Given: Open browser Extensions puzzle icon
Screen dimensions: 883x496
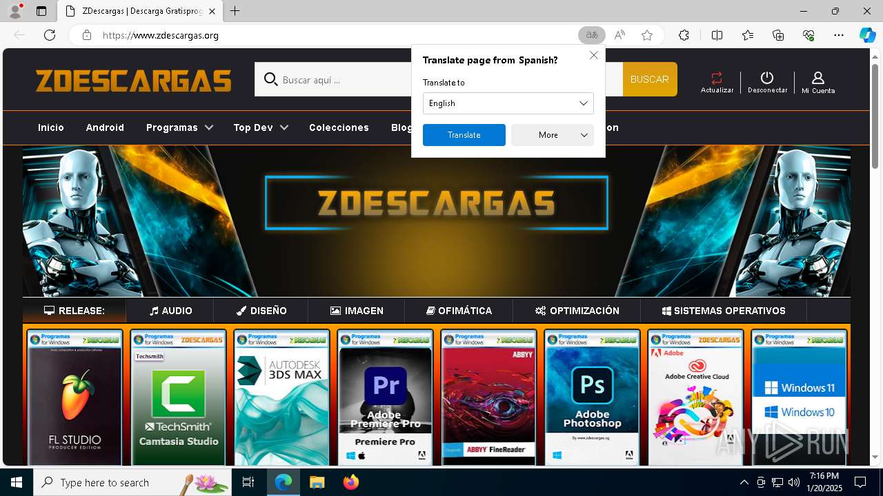Looking at the screenshot, I should [x=684, y=35].
